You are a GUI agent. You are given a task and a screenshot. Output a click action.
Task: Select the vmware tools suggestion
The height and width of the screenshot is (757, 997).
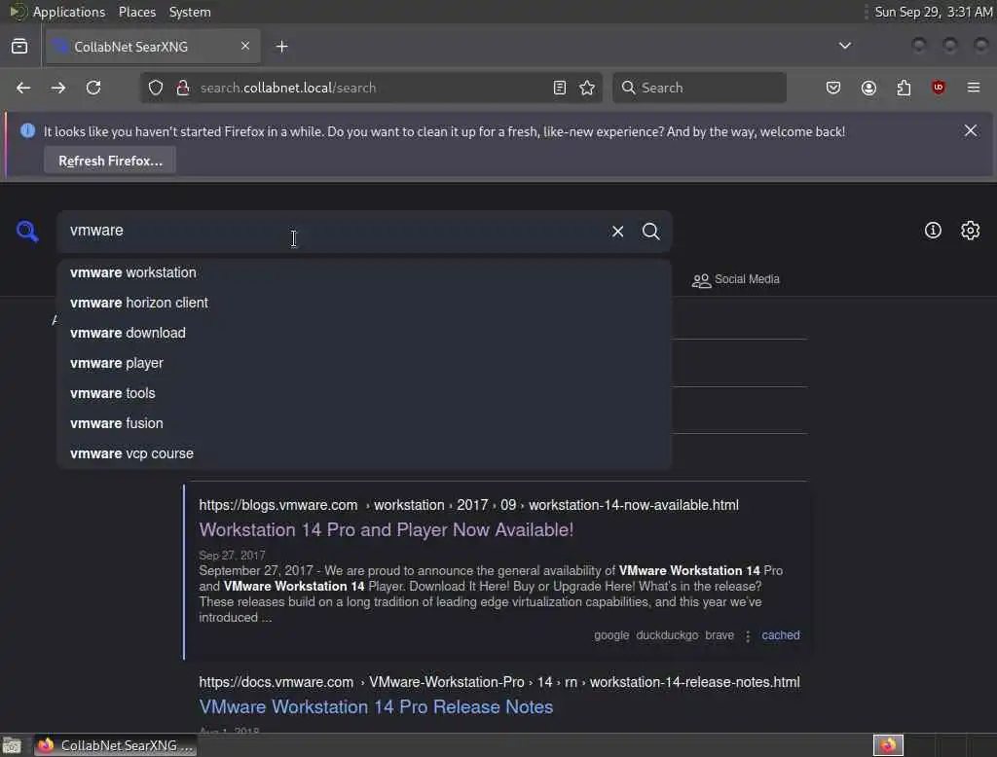[364, 393]
